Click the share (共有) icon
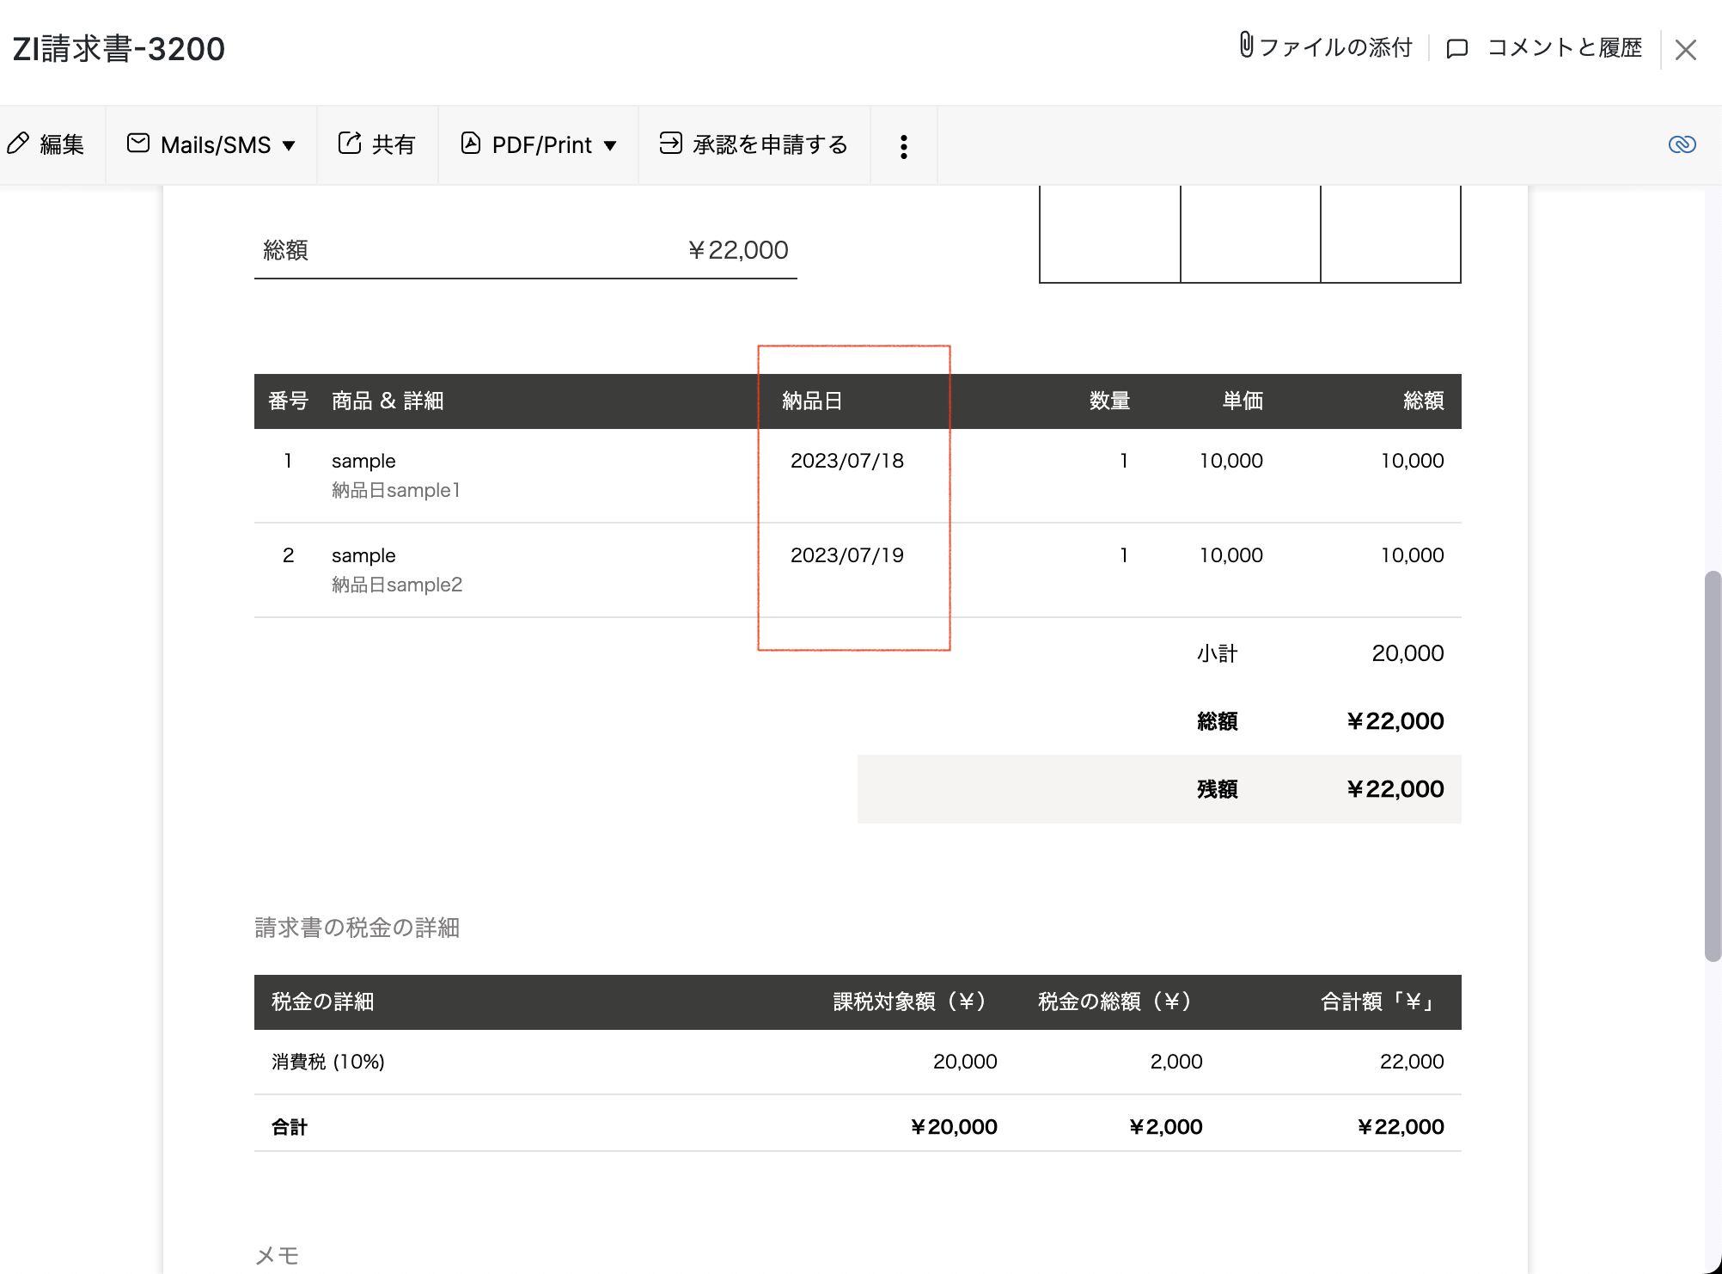The image size is (1722, 1274). (349, 144)
